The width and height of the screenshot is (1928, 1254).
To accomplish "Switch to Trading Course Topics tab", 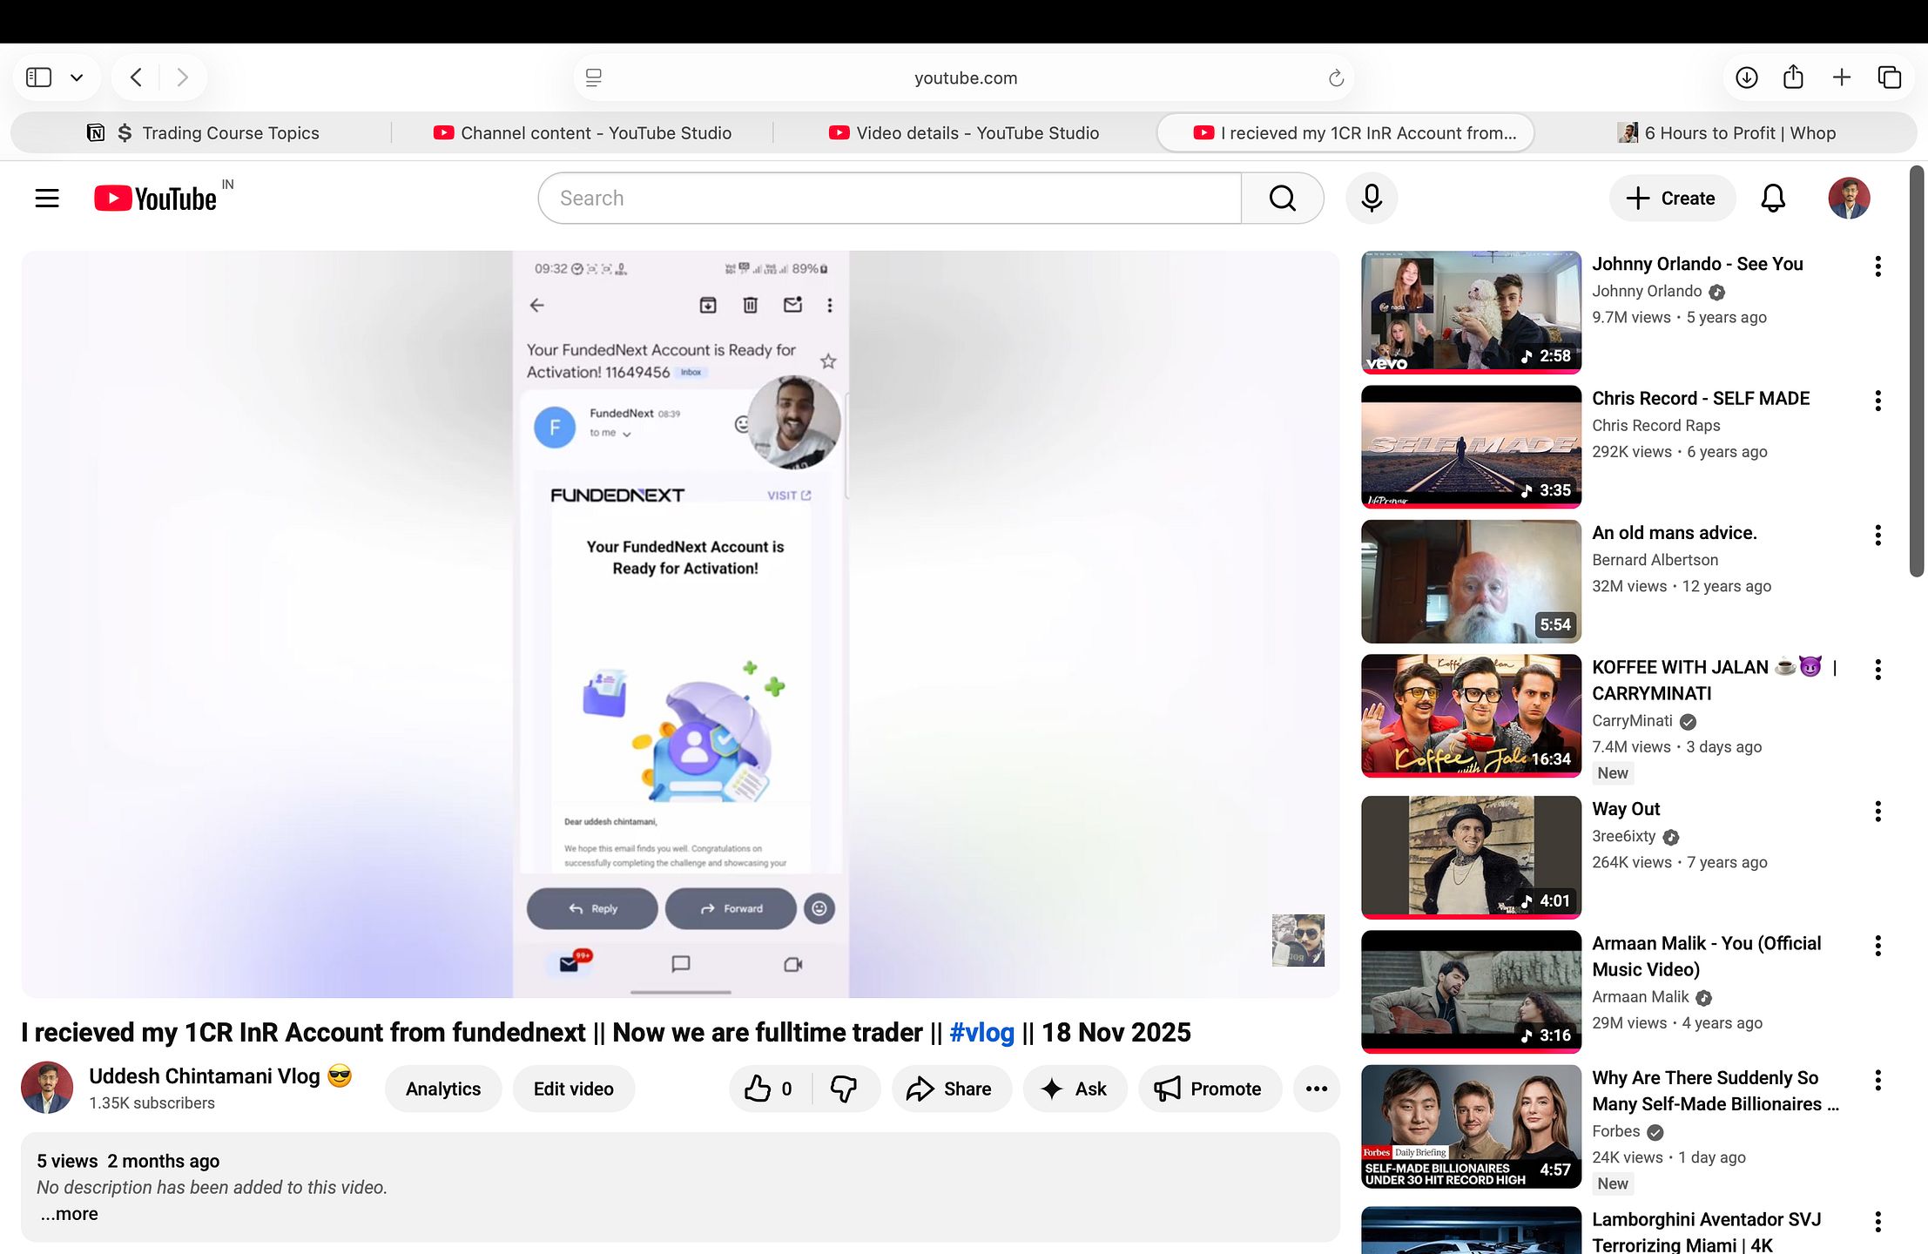I will (203, 132).
